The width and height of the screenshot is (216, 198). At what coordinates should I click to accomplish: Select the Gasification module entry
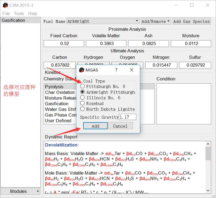20,20
